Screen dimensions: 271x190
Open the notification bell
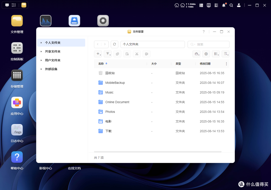[224, 5]
